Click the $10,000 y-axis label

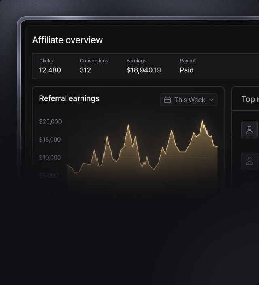tap(50, 157)
